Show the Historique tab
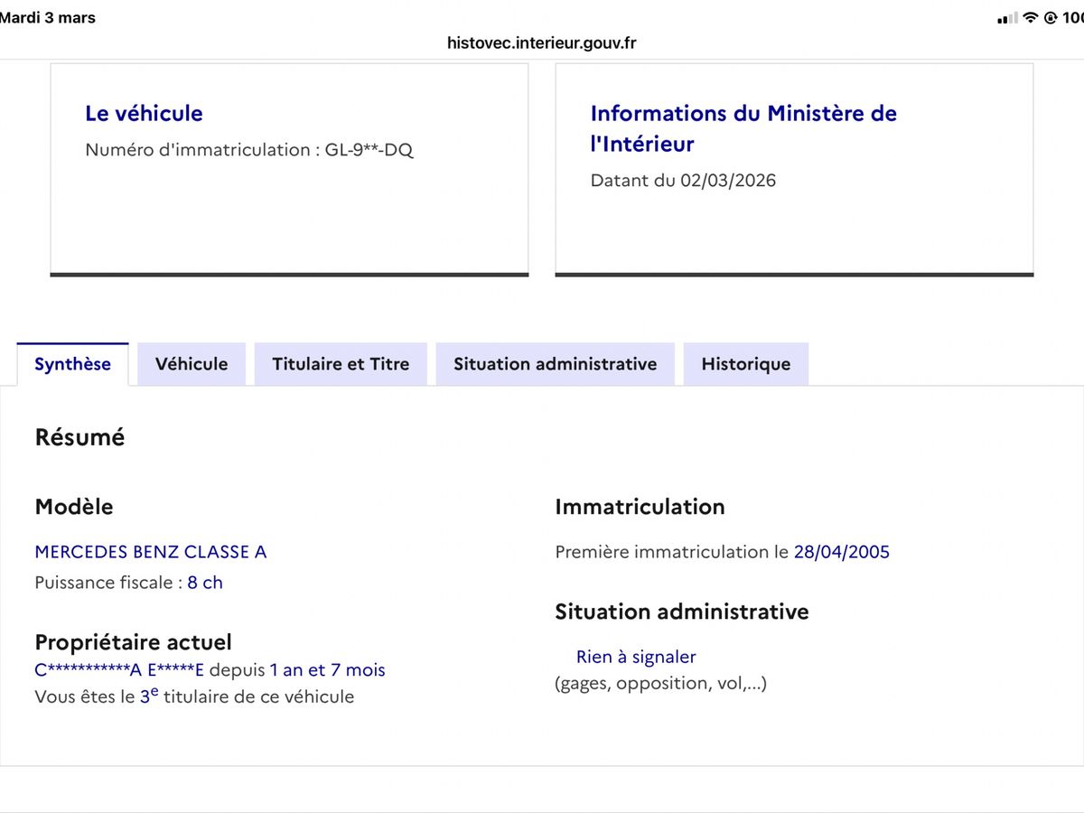This screenshot has width=1084, height=813. pyautogui.click(x=745, y=364)
